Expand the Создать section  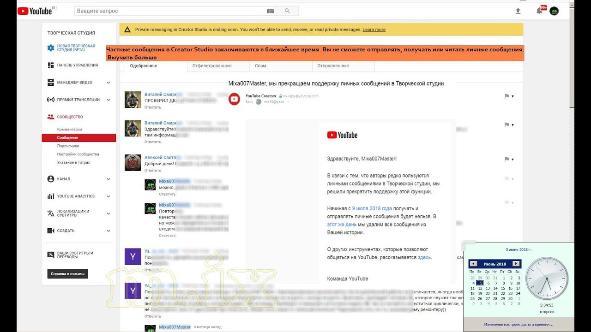109,231
